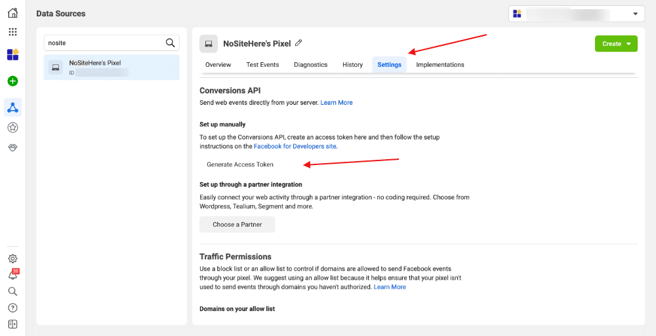This screenshot has height=336, width=656.
Task: Open the Custom Conversions star icon
Action: click(12, 128)
